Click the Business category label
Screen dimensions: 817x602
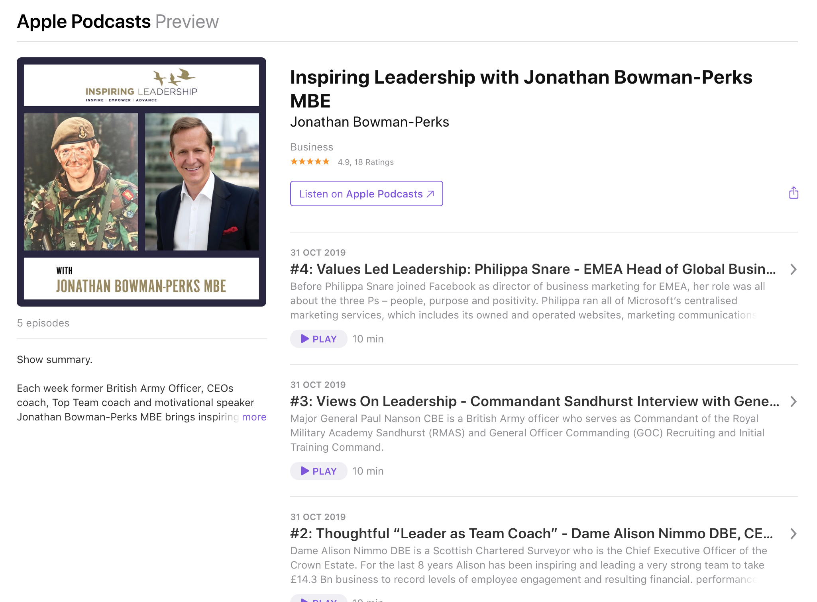(x=311, y=147)
